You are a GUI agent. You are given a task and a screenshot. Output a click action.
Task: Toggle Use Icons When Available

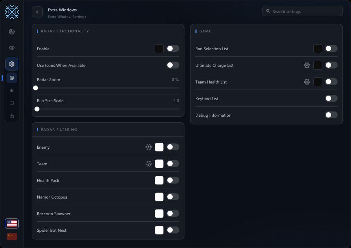point(173,65)
